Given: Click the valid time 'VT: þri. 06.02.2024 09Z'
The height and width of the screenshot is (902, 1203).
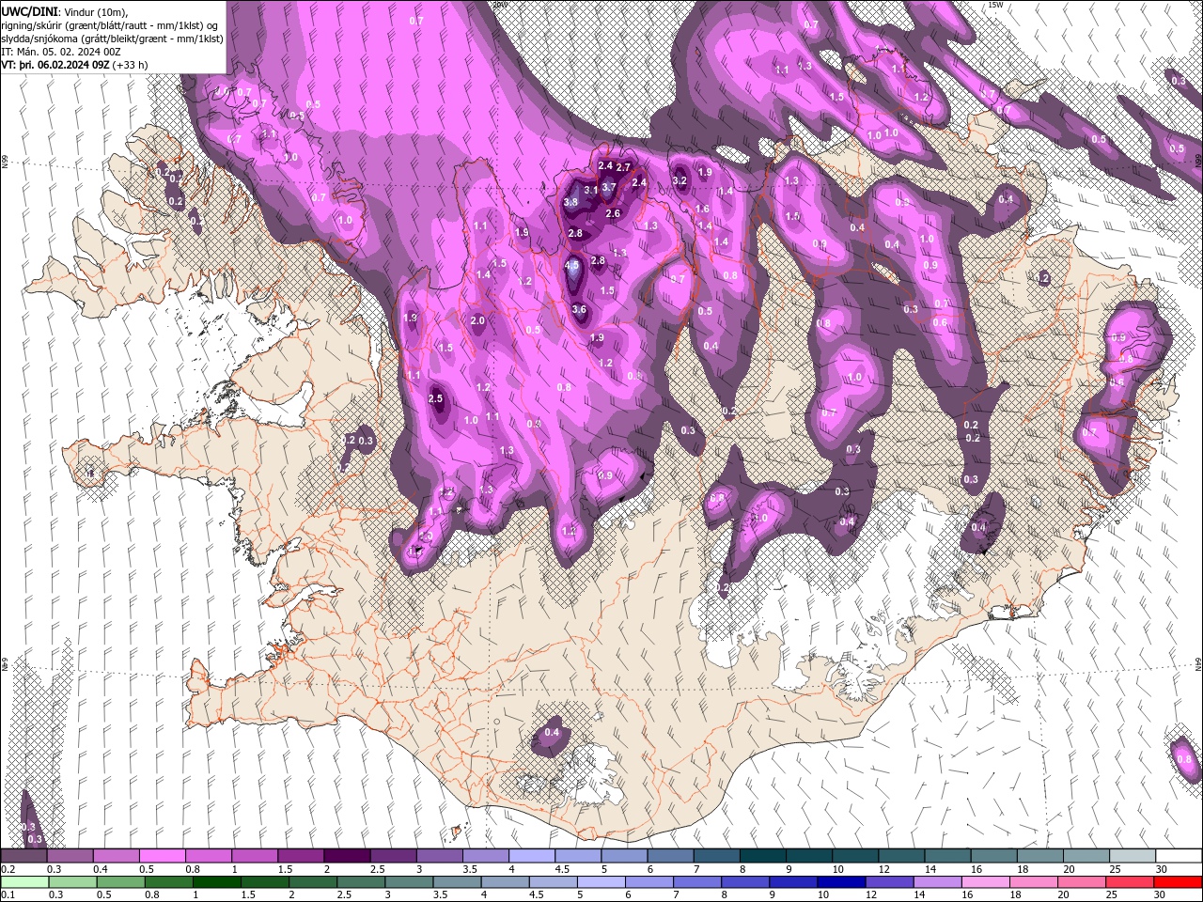Looking at the screenshot, I should (55, 65).
